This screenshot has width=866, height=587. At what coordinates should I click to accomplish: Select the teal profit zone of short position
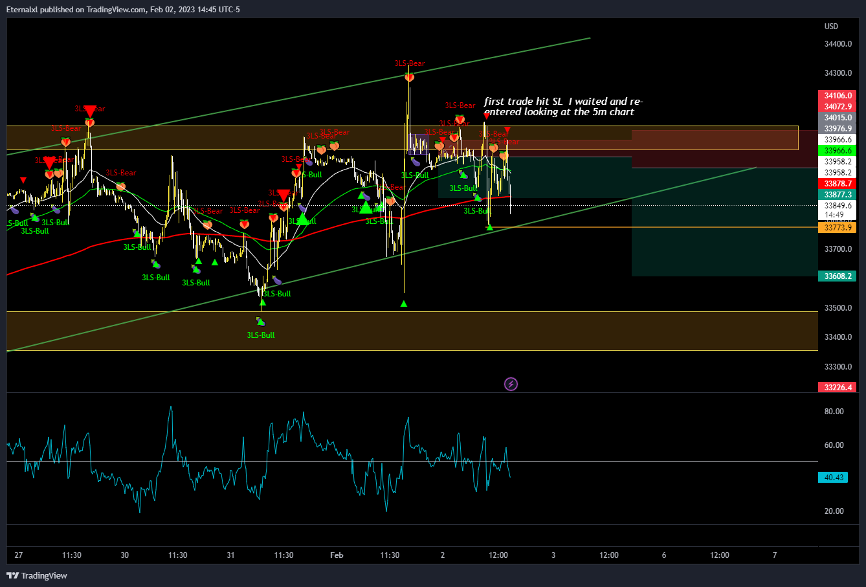(725, 222)
